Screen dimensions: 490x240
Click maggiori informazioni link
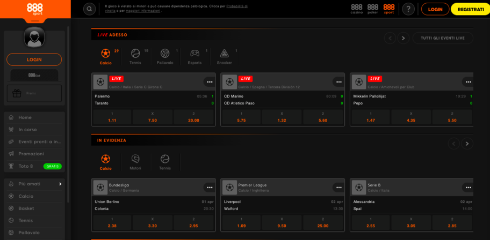coord(143,11)
